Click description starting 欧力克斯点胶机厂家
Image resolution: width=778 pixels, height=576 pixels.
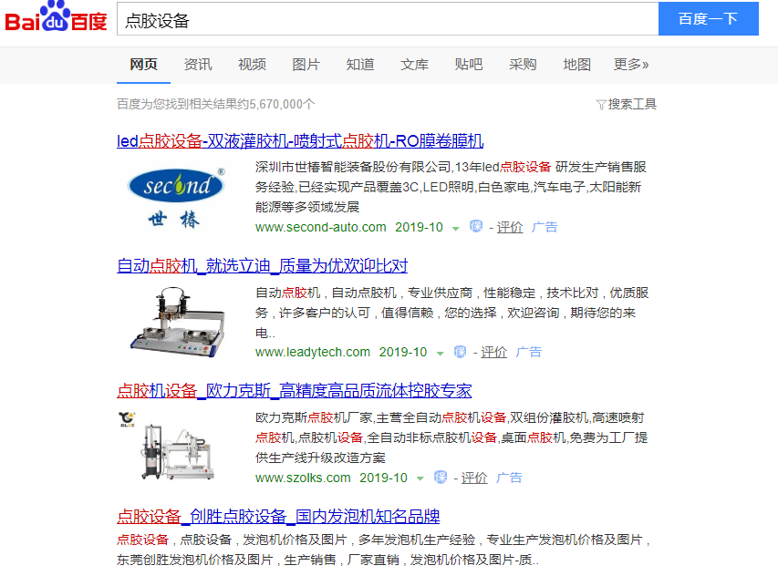click(451, 437)
